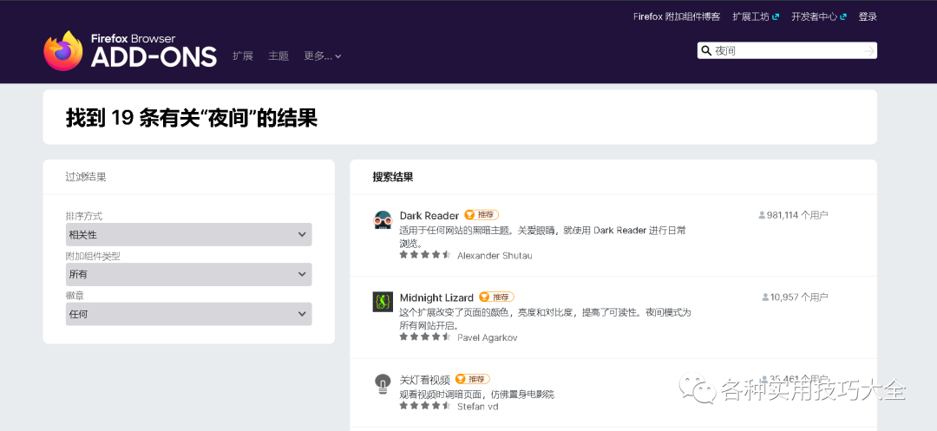Click the 过滤结果 heading
Image resolution: width=937 pixels, height=431 pixels.
[x=86, y=177]
